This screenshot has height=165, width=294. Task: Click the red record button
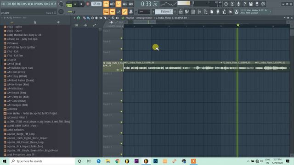(x=88, y=4)
